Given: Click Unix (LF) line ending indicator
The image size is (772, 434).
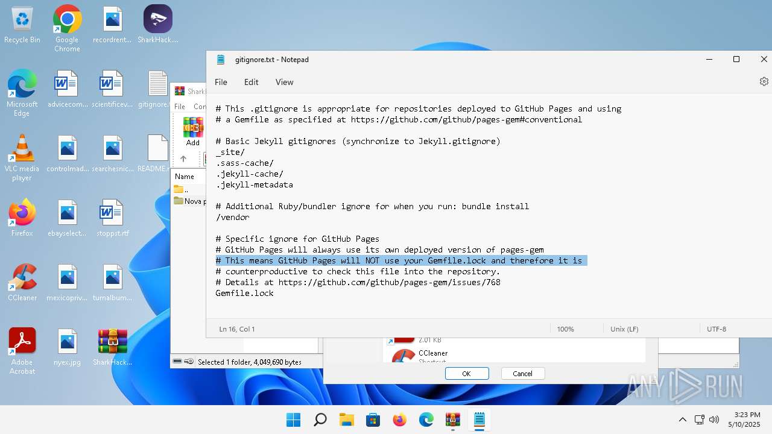Looking at the screenshot, I should click(624, 329).
